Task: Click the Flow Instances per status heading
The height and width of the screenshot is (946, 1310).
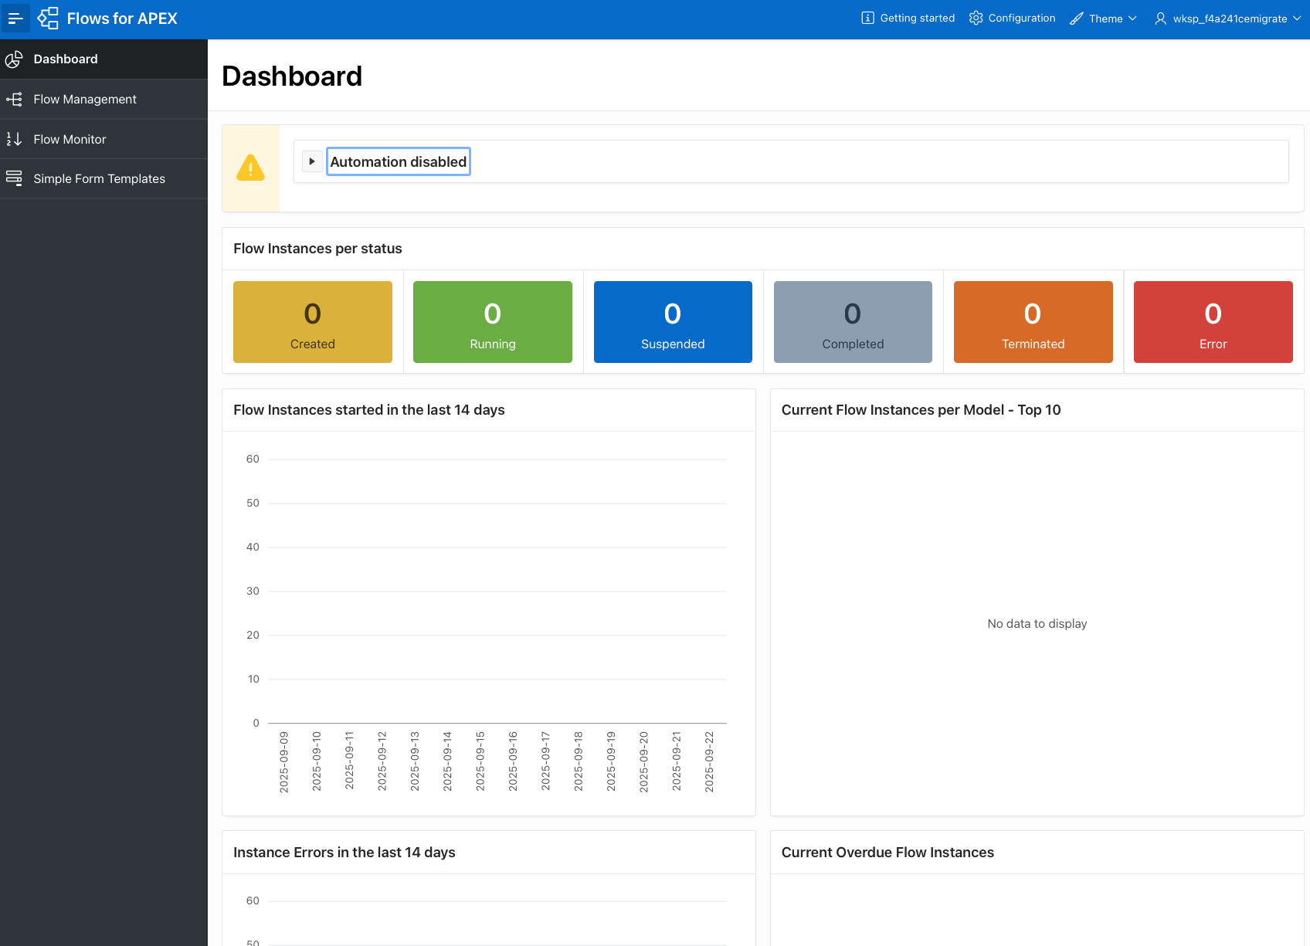Action: coord(317,249)
